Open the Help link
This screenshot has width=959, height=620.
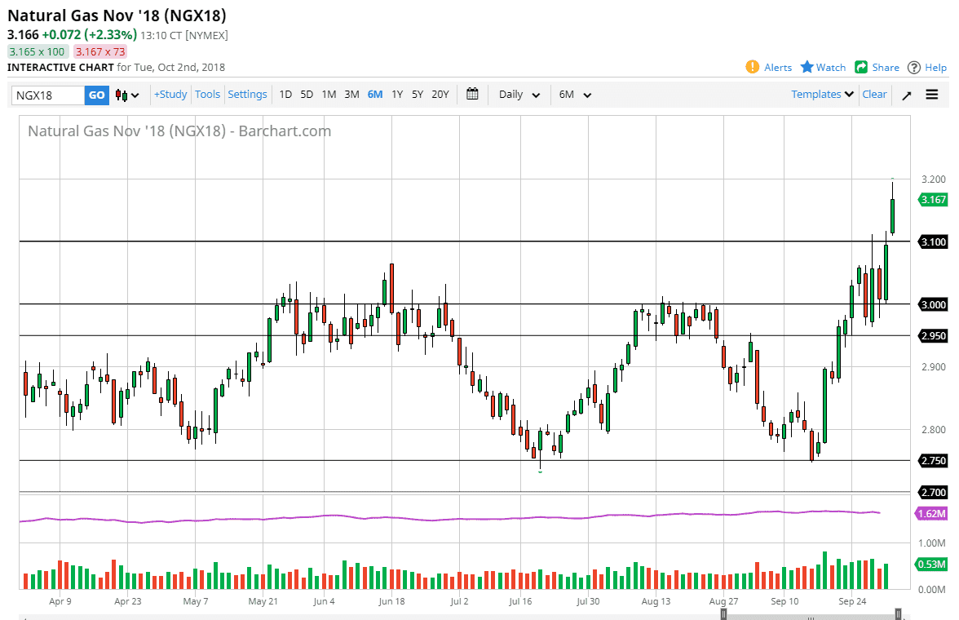pyautogui.click(x=936, y=68)
